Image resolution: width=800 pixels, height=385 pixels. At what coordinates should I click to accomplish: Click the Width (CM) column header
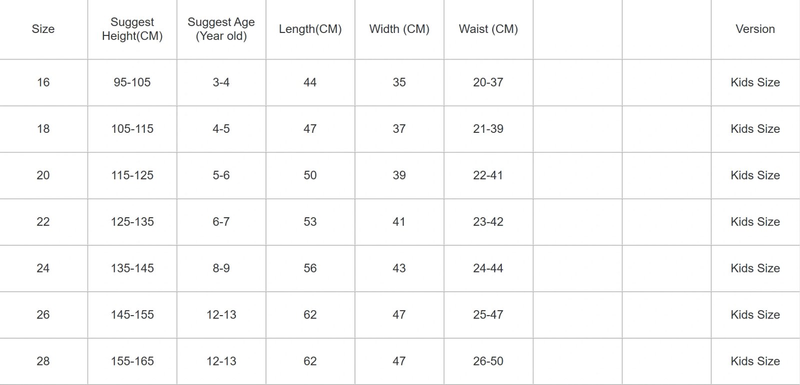tap(399, 29)
